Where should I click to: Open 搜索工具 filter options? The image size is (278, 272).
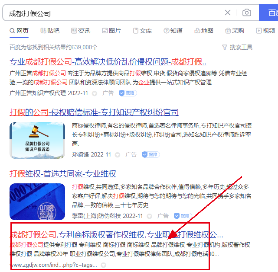[x=237, y=47]
